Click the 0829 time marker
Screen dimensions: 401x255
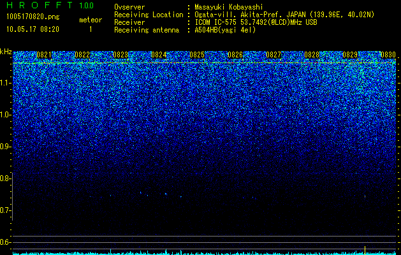(350, 55)
